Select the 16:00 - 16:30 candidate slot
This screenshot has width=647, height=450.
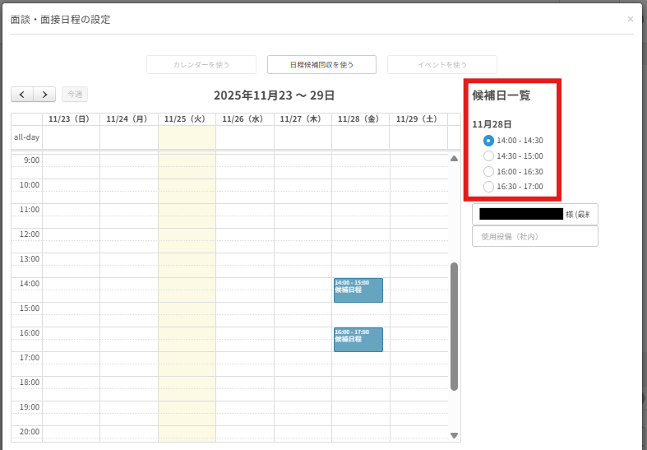coord(489,171)
